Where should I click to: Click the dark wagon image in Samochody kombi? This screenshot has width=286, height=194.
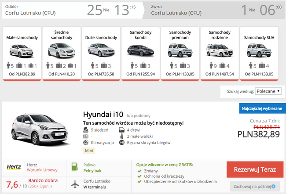pyautogui.click(x=141, y=50)
